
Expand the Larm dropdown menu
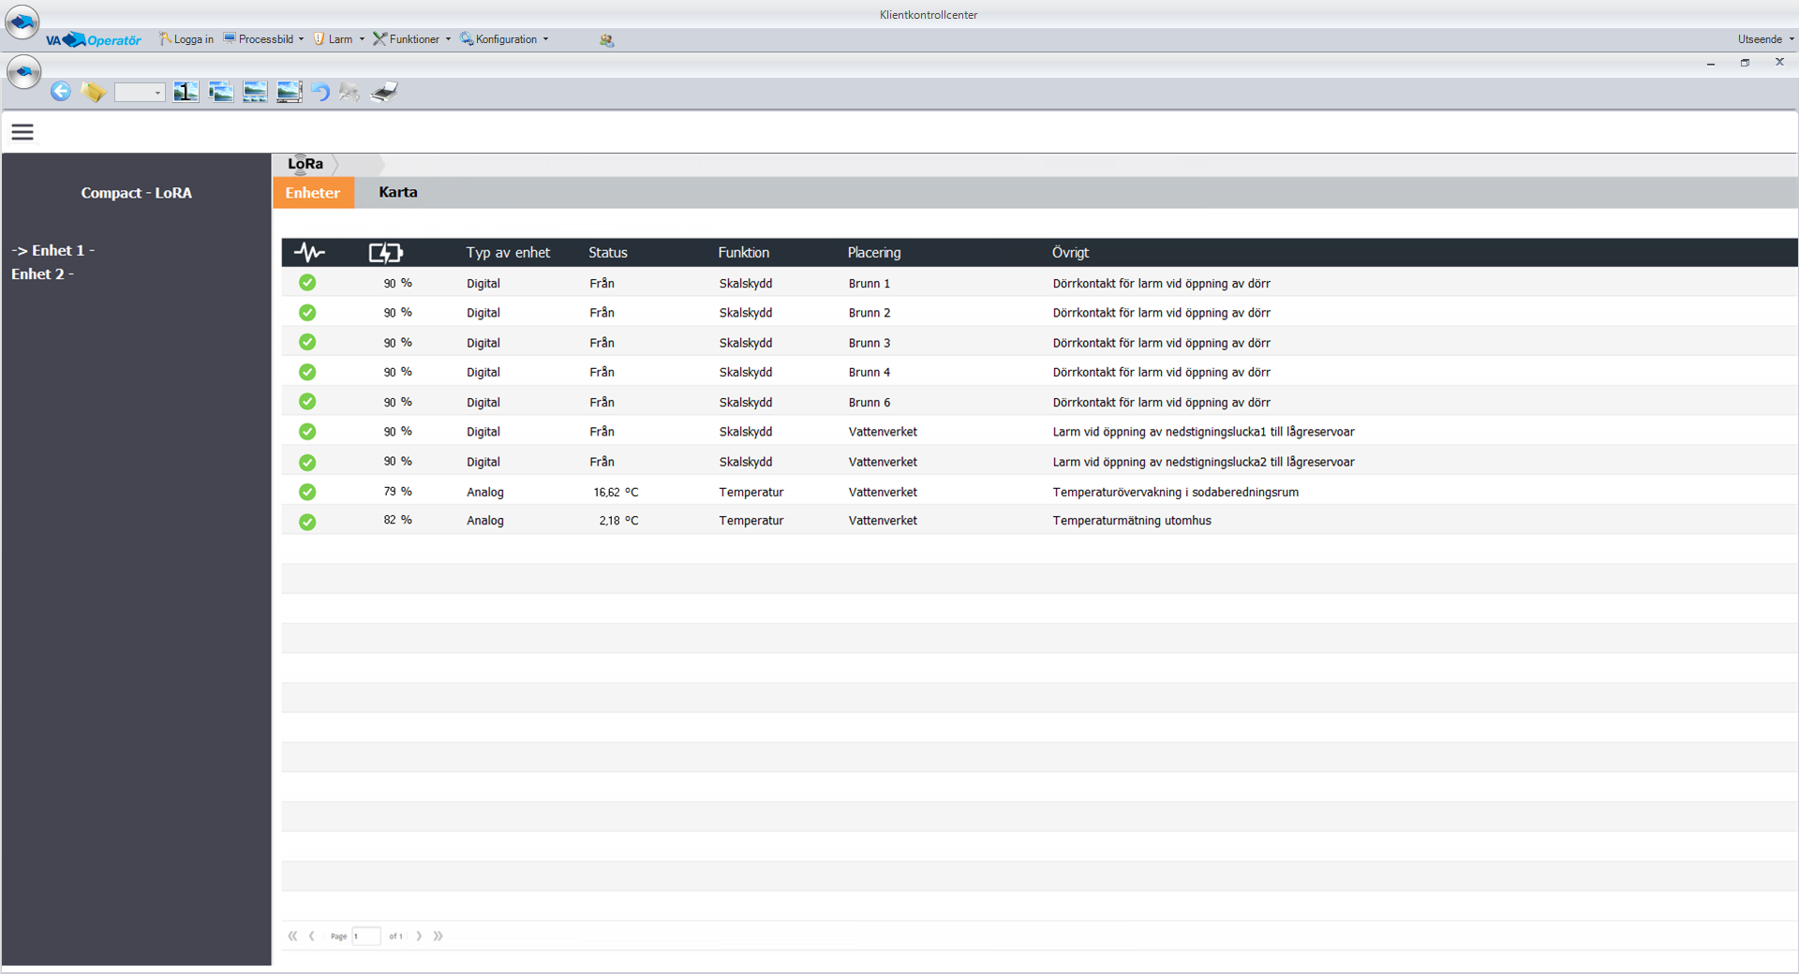click(339, 39)
